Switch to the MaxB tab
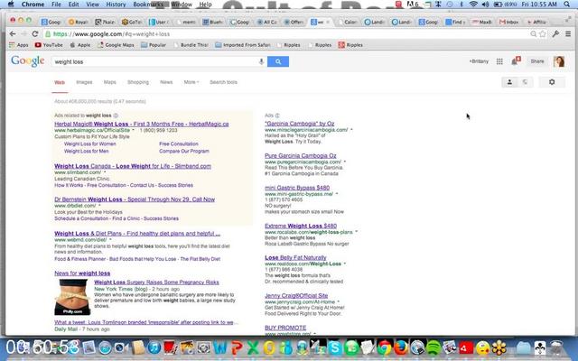The height and width of the screenshot is (361, 578). click(x=482, y=22)
